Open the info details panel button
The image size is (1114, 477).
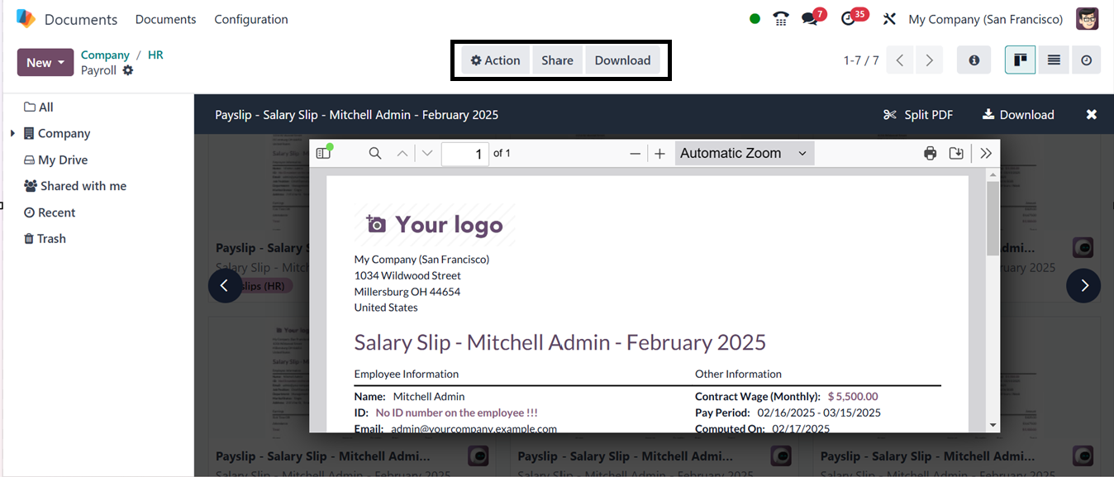click(x=974, y=60)
